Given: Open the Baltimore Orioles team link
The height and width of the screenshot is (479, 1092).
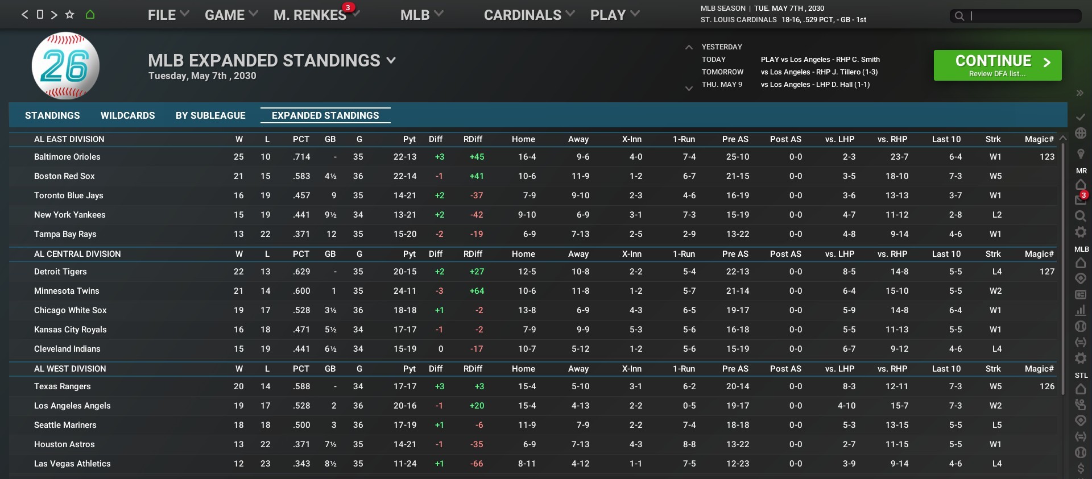Looking at the screenshot, I should tap(67, 157).
